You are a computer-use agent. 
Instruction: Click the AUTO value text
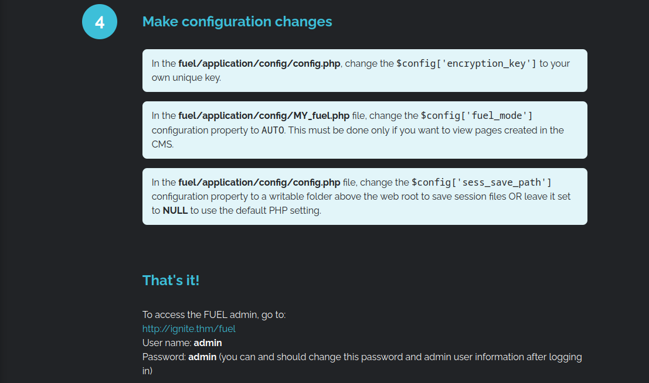[x=273, y=130]
